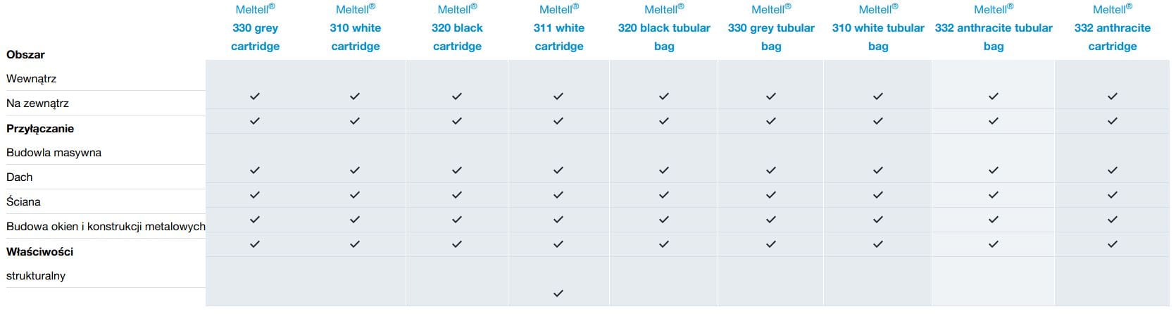Click strukturalny checkmark under 311 white cartridge

[558, 294]
